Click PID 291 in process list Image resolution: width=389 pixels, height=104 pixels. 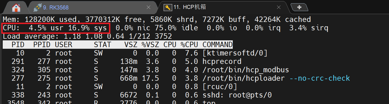click(x=18, y=61)
